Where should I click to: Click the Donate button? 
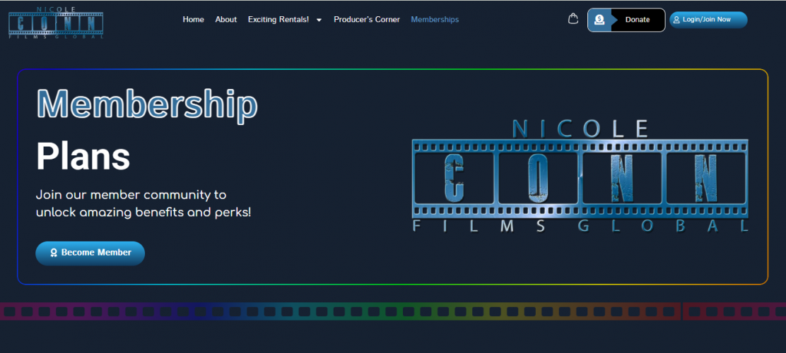pyautogui.click(x=626, y=20)
